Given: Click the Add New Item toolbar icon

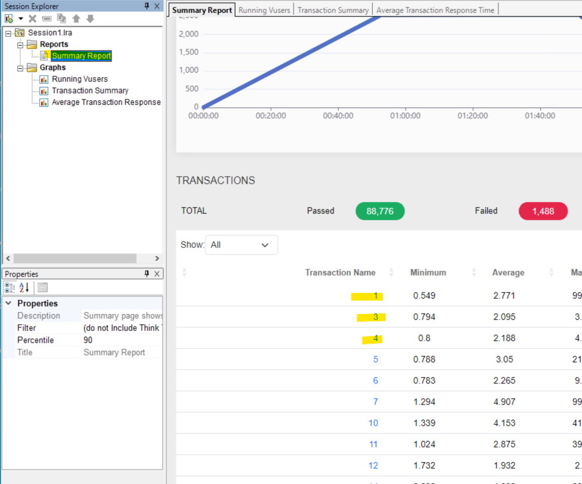Looking at the screenshot, I should tap(9, 19).
